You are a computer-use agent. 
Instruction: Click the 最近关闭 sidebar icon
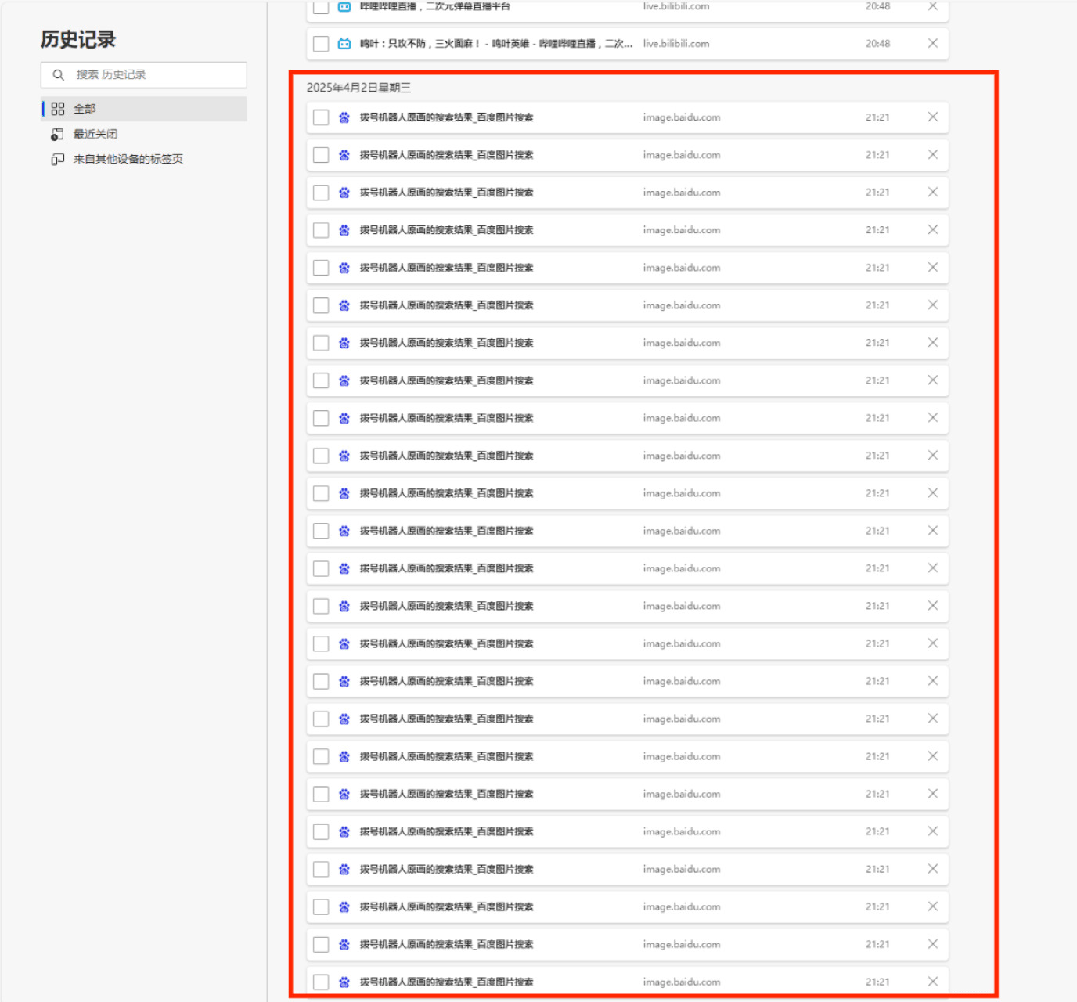pos(58,134)
